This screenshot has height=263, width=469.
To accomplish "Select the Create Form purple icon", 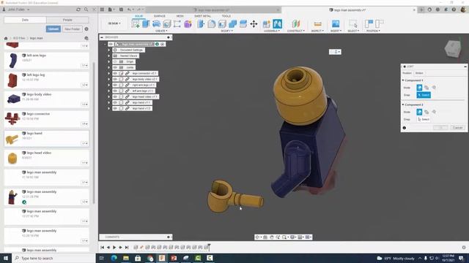I will (x=188, y=24).
